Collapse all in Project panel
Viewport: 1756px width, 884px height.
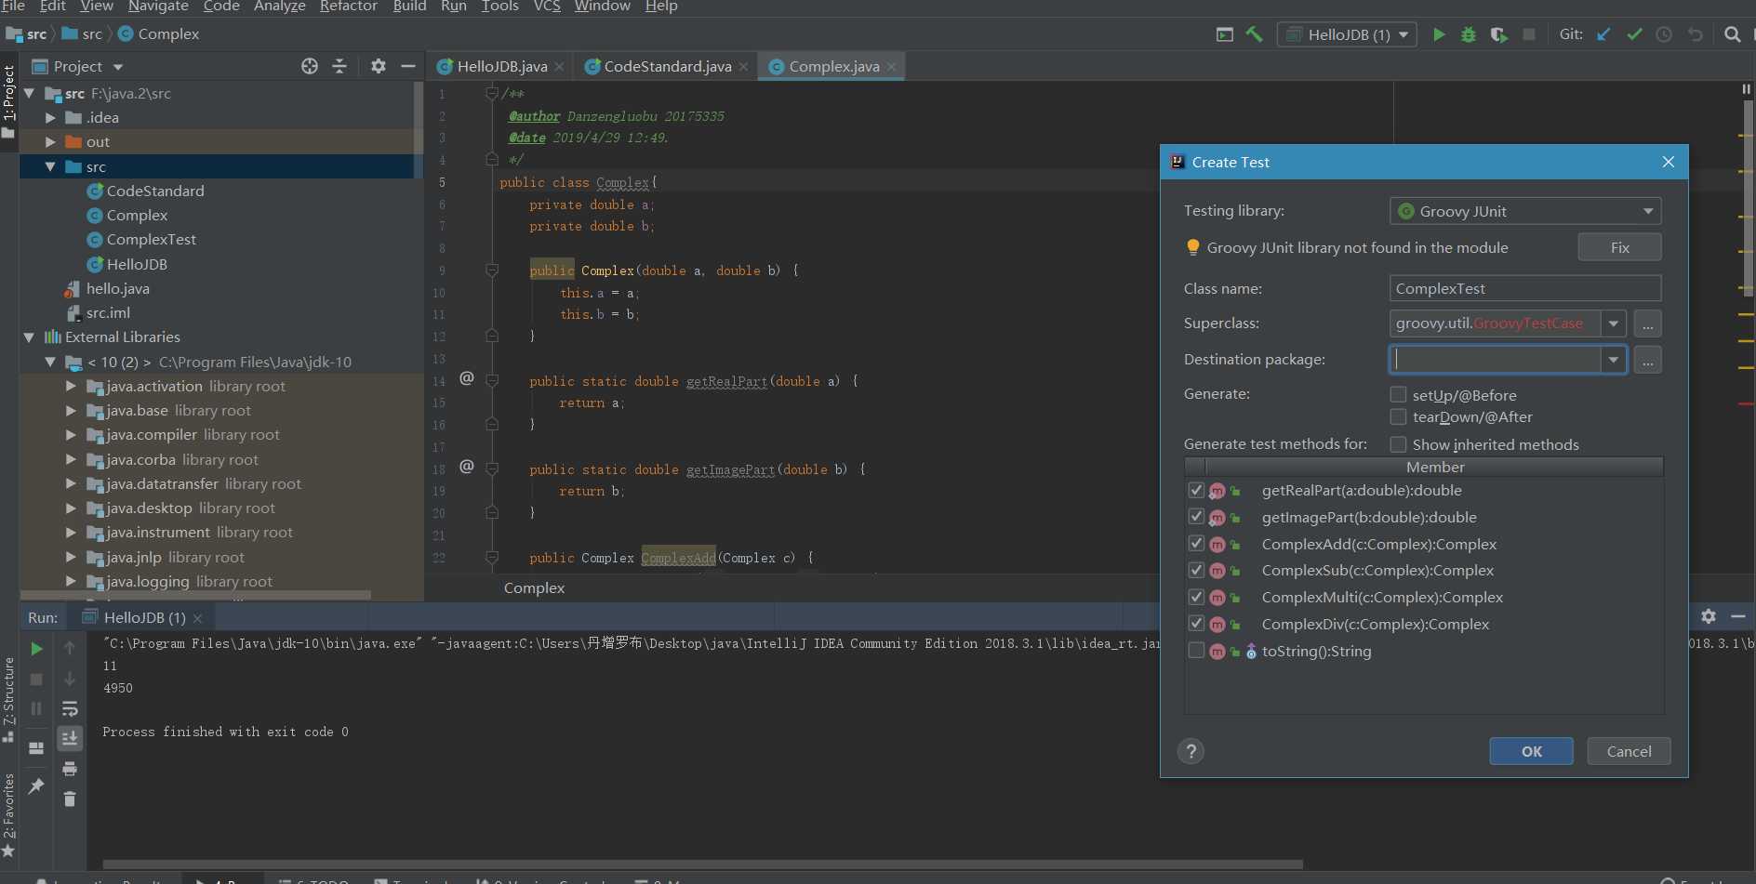[339, 66]
